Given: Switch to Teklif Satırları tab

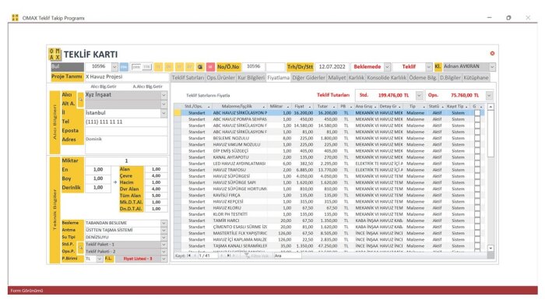Looking at the screenshot, I should coord(188,78).
